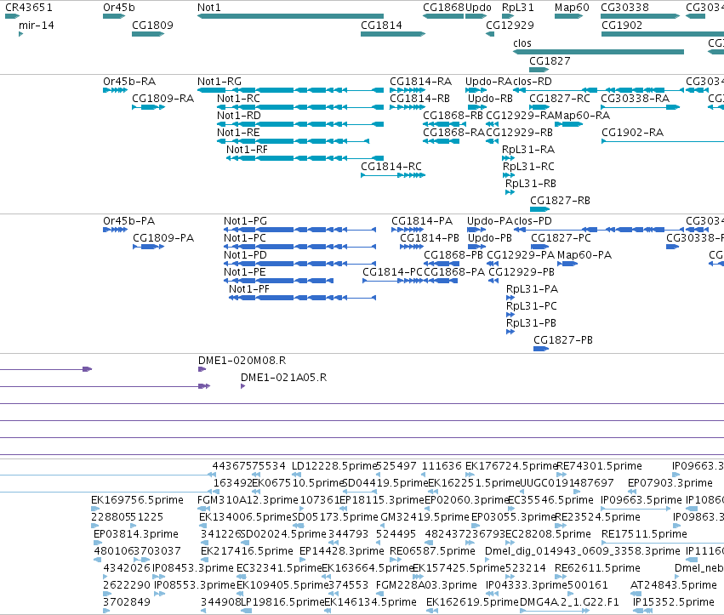This screenshot has height=615, width=724.
Task: Select the CG1827 gene label
Action: click(550, 61)
